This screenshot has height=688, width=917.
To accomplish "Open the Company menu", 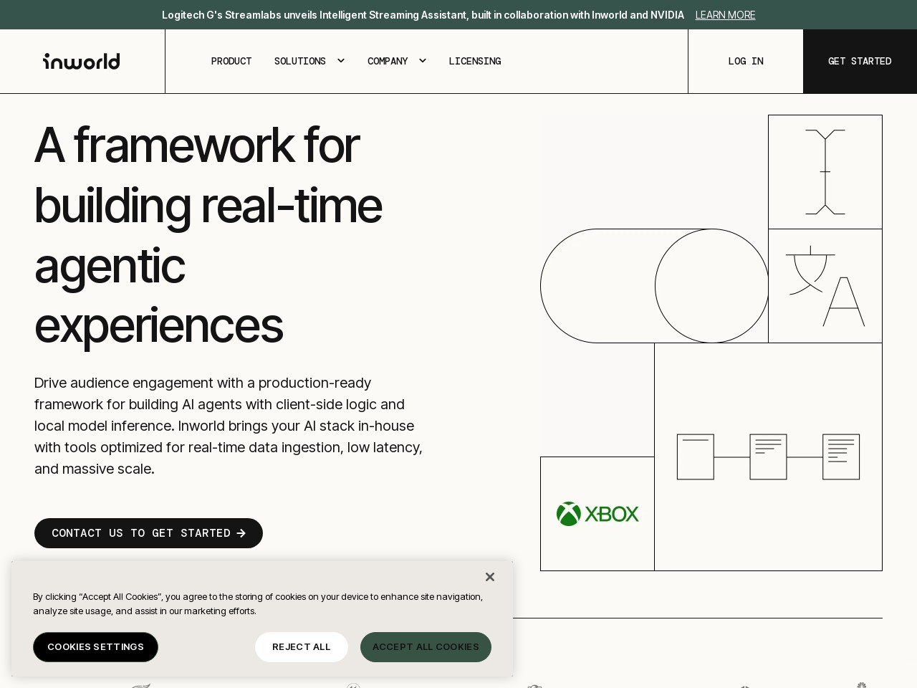I will (388, 61).
